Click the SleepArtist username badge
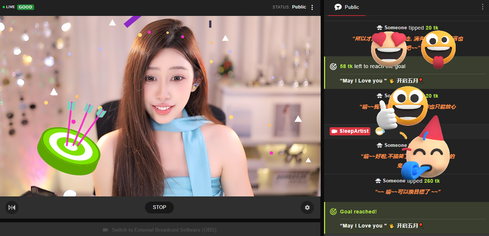The width and height of the screenshot is (489, 236). pyautogui.click(x=350, y=131)
